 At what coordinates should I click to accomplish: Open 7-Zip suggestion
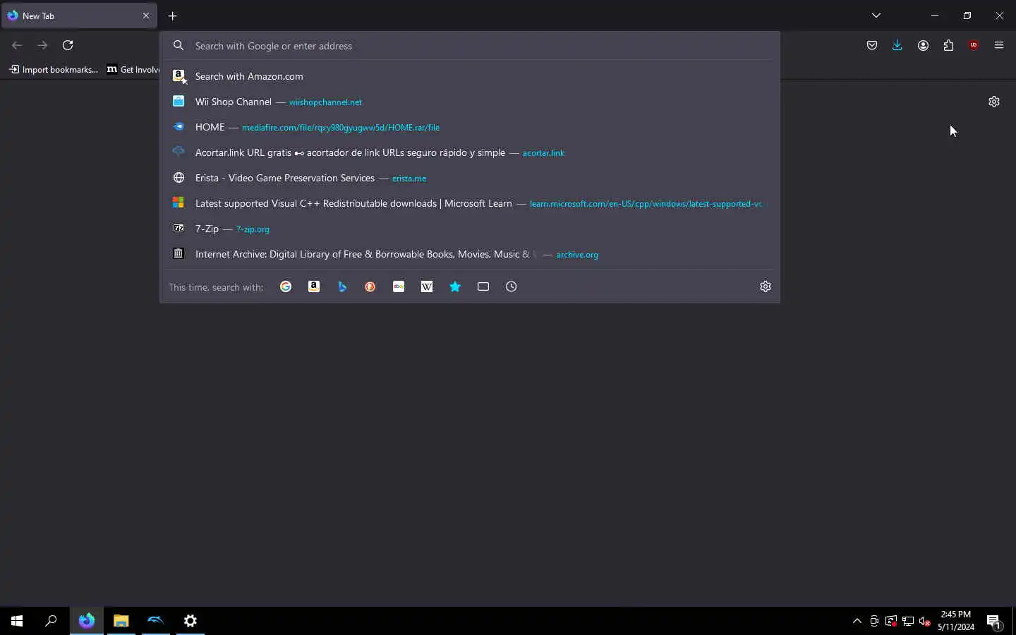pyautogui.click(x=469, y=229)
